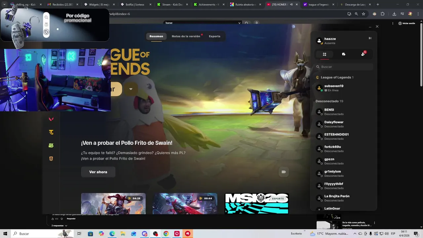Show hidden system tray icons chevron
This screenshot has height=238, width=423.
pos(355,234)
